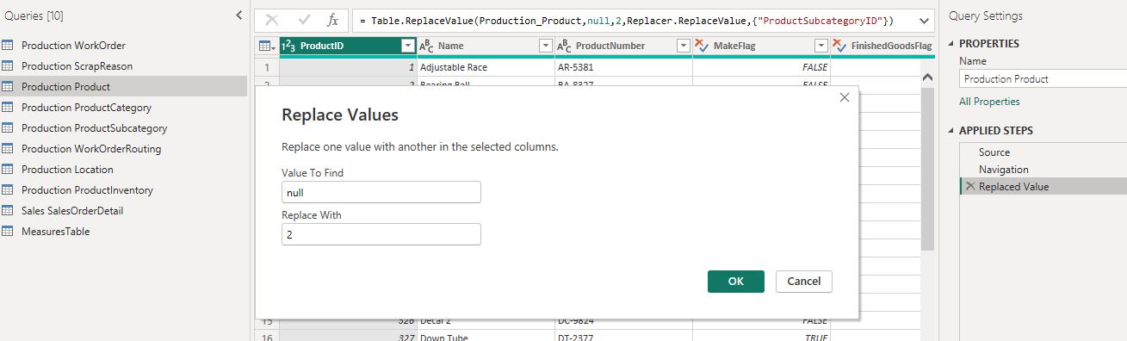The image size is (1127, 341).
Task: Click Cancel in Replace Values dialog
Action: click(x=804, y=282)
